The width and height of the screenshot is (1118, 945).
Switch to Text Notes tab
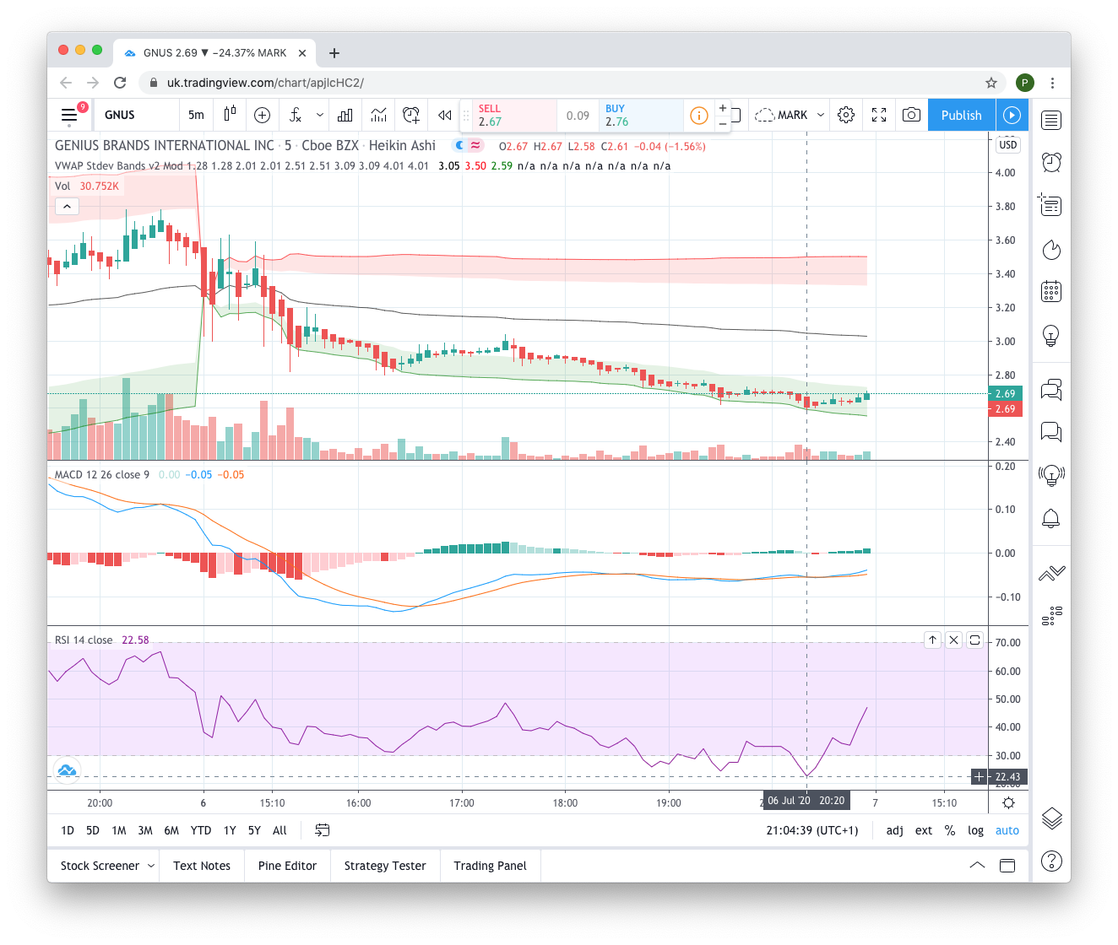click(x=202, y=866)
